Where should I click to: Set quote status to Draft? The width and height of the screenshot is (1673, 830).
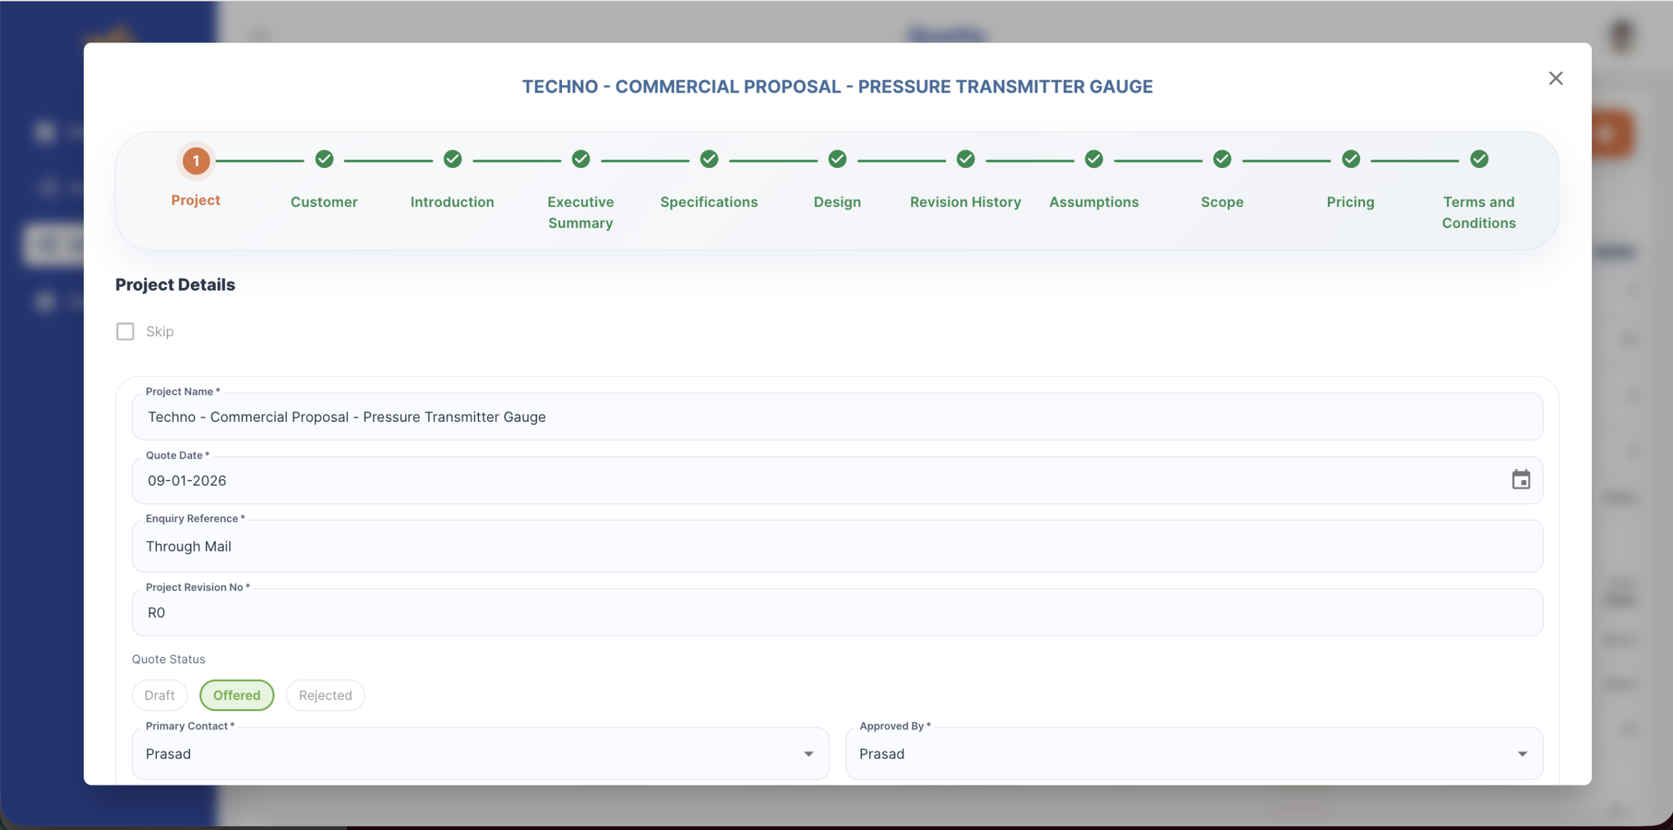point(159,695)
